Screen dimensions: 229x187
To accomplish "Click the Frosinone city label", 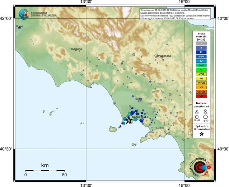I will click(76, 49).
